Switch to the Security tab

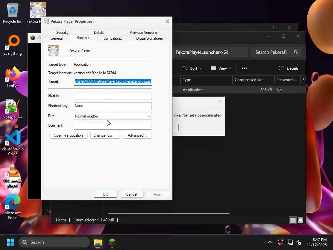[62, 33]
